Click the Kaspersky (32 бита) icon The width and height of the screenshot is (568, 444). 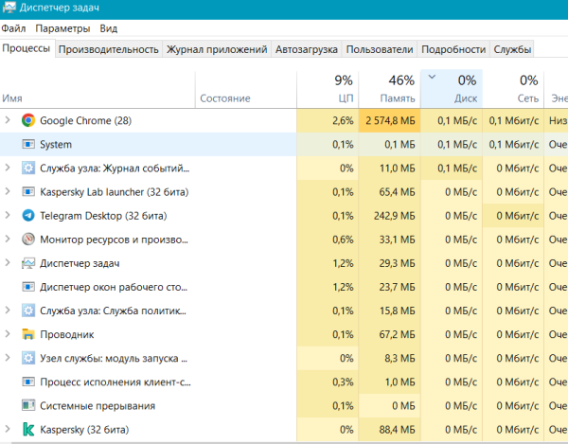tap(28, 430)
